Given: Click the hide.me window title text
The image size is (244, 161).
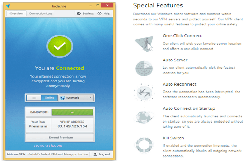Looking at the screenshot, I should [59, 6].
